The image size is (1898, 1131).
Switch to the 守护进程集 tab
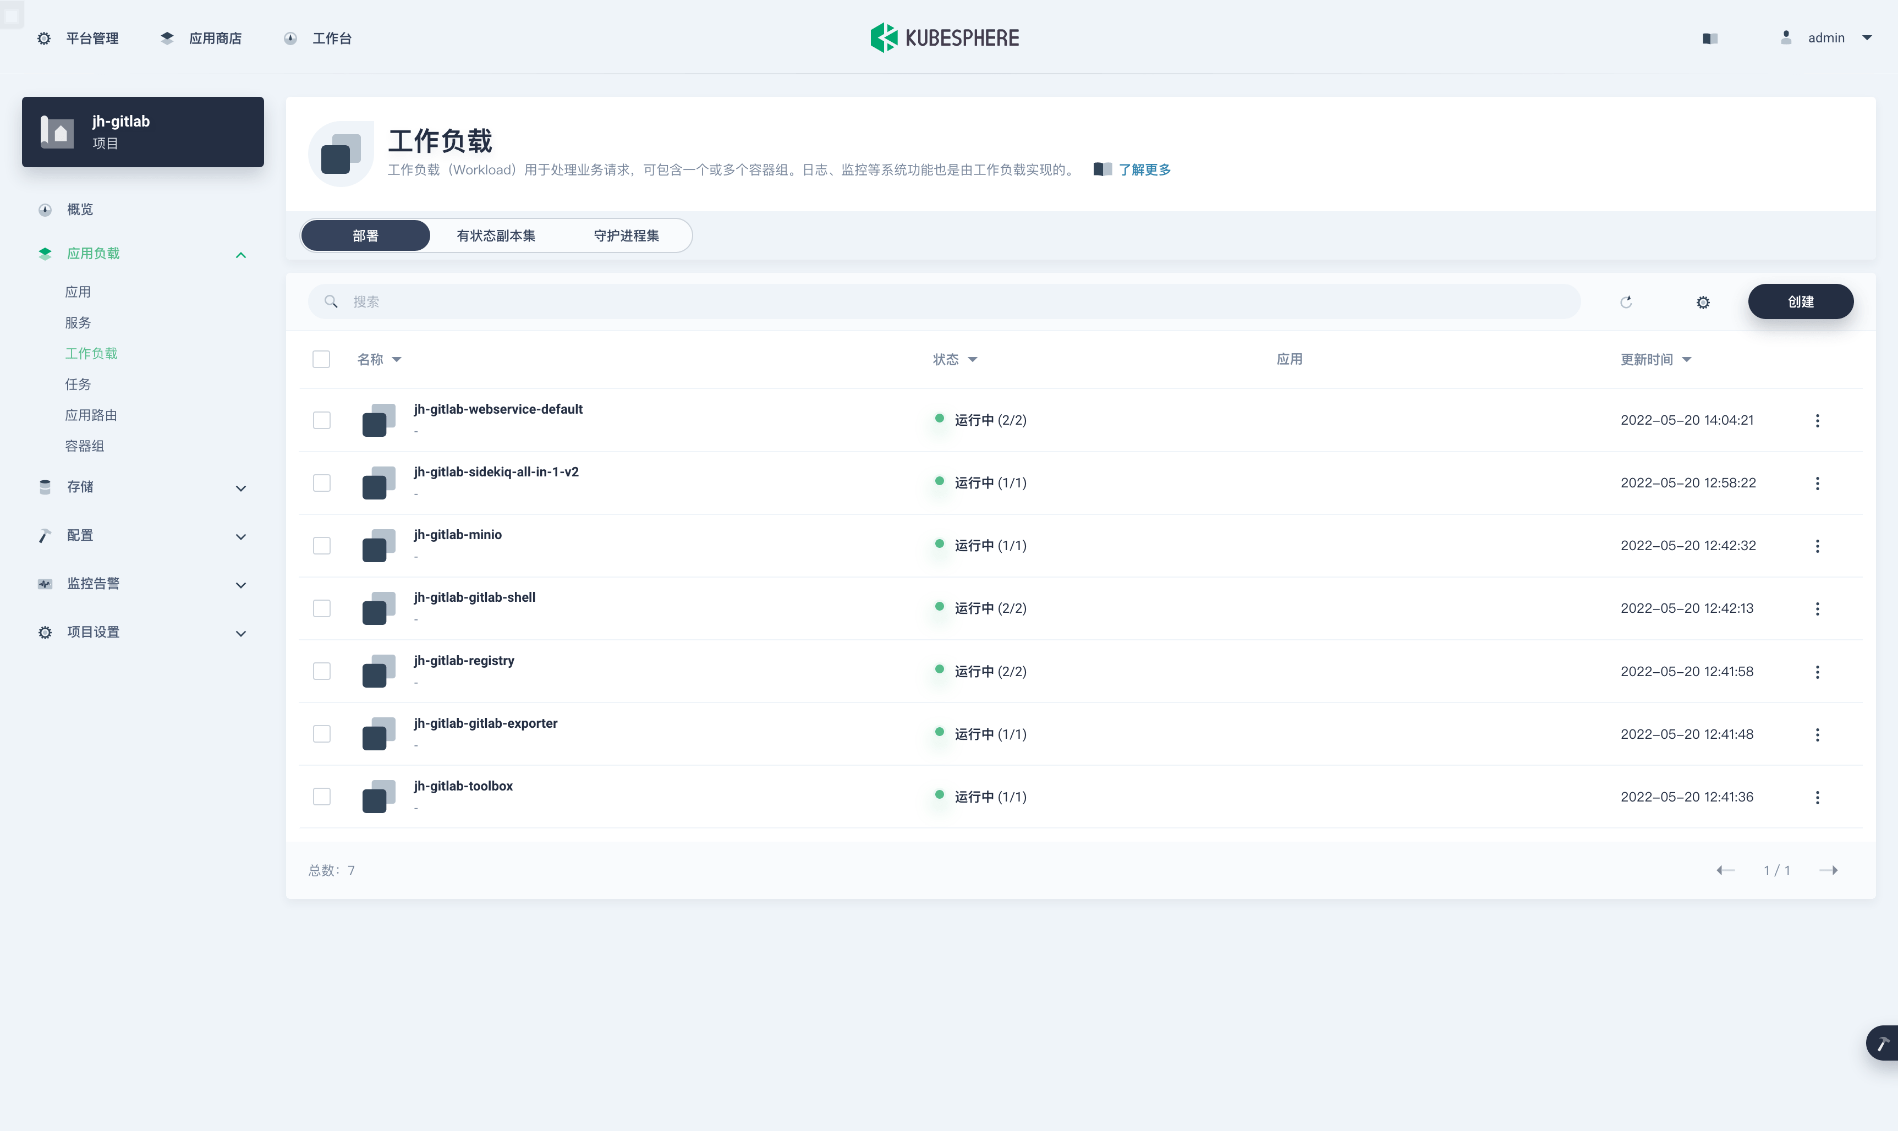click(x=626, y=235)
